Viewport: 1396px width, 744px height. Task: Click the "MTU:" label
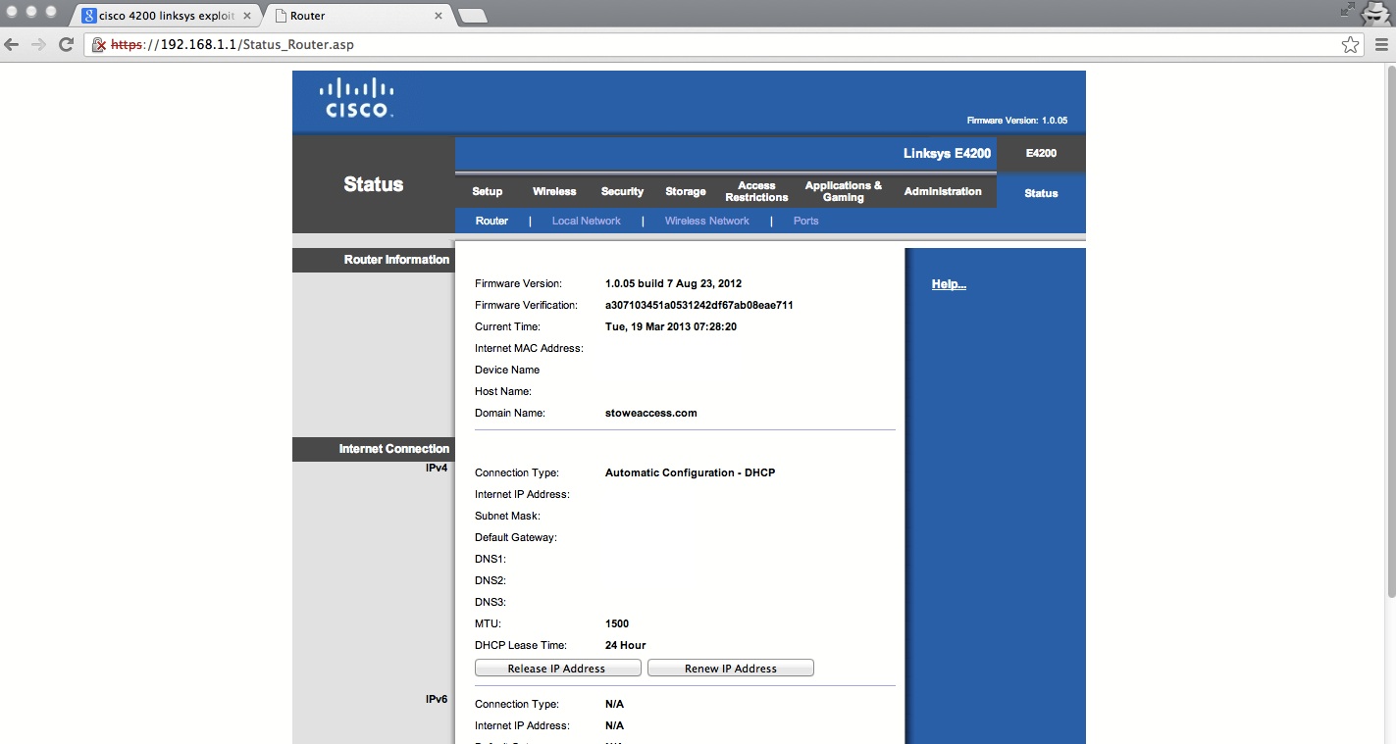[488, 623]
